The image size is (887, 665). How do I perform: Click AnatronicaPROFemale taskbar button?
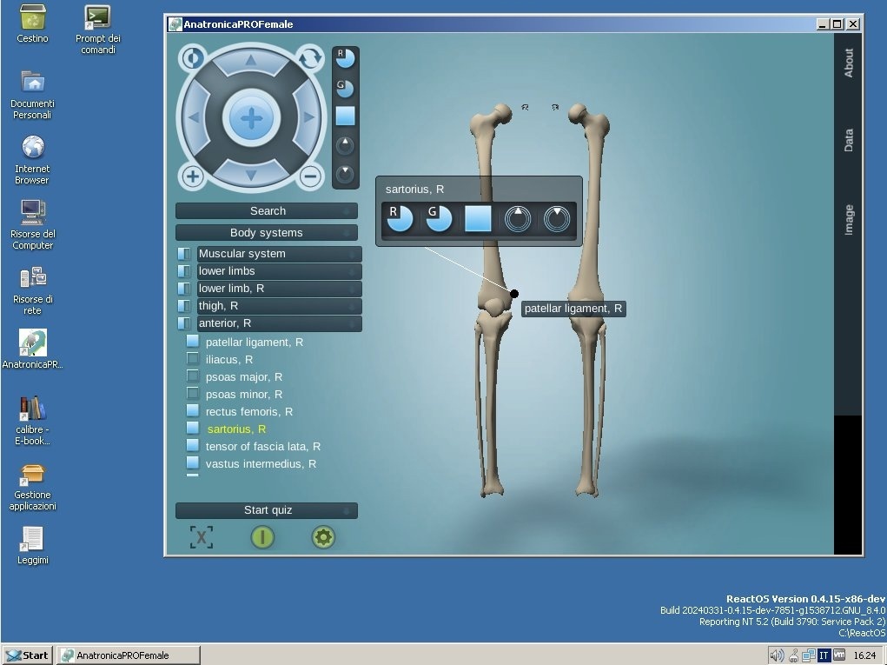click(129, 655)
